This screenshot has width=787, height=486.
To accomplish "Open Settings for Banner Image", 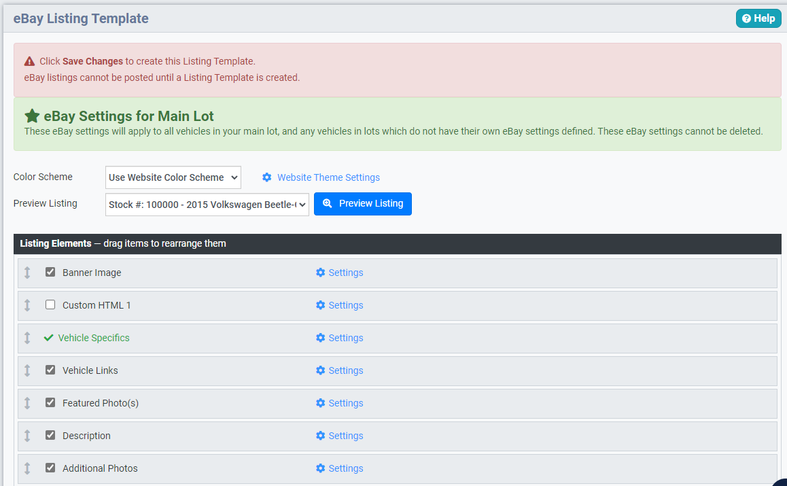I will pyautogui.click(x=340, y=273).
